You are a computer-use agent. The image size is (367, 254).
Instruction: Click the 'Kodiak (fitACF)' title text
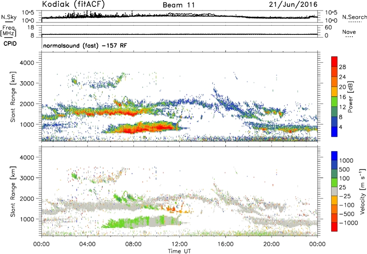pyautogui.click(x=73, y=4)
